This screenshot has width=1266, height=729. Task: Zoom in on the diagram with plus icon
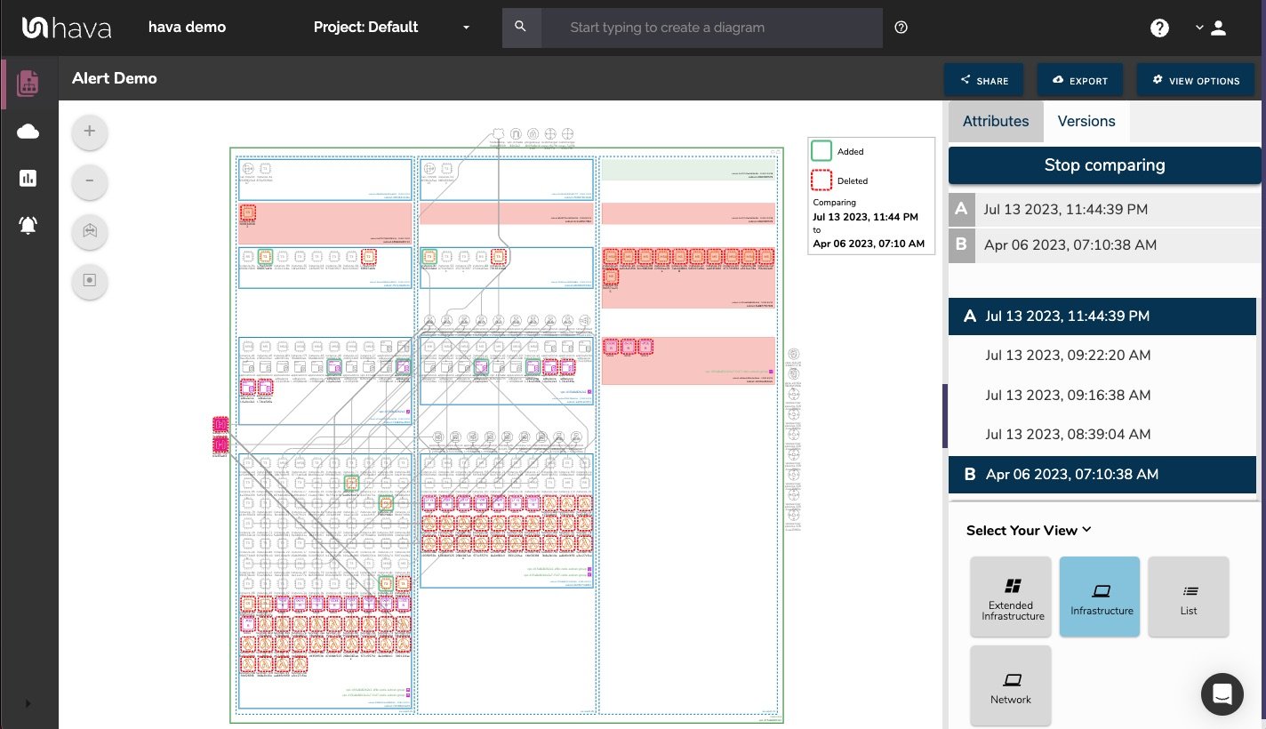coord(89,131)
